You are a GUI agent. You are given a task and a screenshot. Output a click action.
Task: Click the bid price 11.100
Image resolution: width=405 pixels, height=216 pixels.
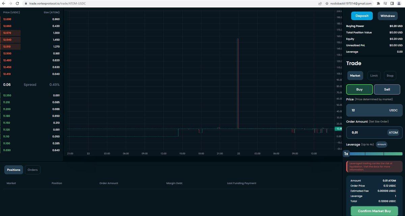pyautogui.click(x=7, y=143)
